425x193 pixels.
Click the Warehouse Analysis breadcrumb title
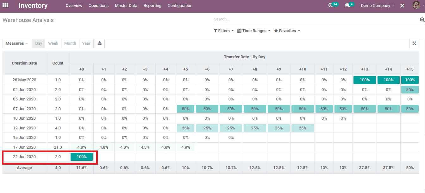click(x=28, y=20)
